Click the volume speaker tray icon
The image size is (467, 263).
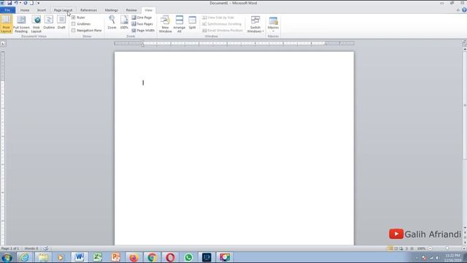438,258
